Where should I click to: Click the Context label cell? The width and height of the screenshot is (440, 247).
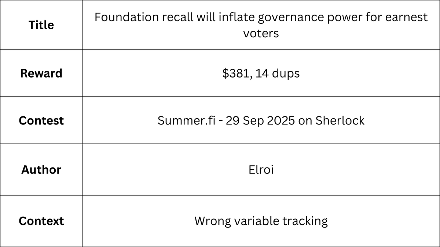[41, 221]
